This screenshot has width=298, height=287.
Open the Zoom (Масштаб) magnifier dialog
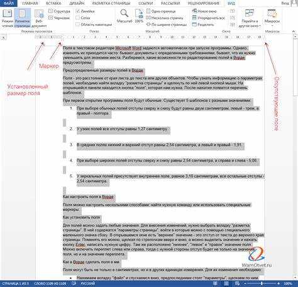click(x=124, y=16)
